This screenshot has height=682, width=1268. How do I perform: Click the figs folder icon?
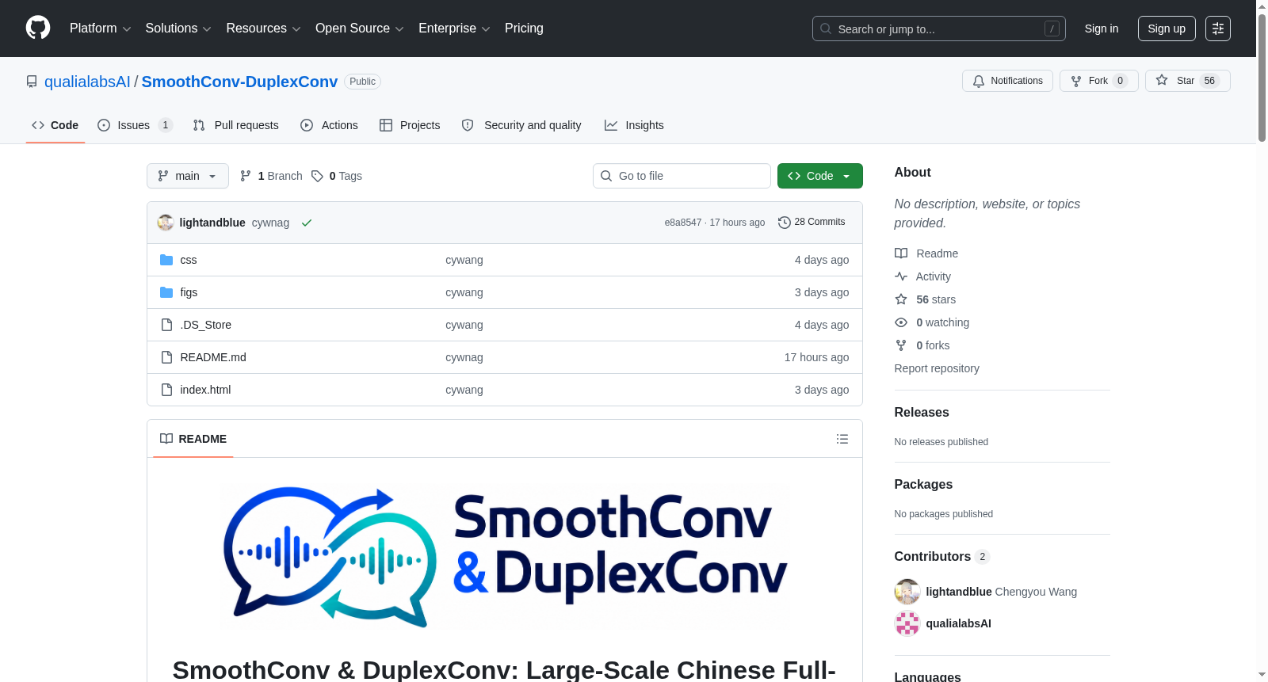(x=166, y=292)
